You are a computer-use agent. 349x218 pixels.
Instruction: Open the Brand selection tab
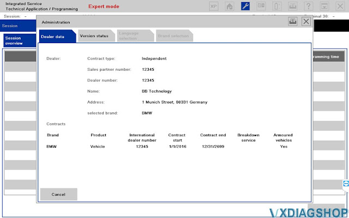point(174,36)
